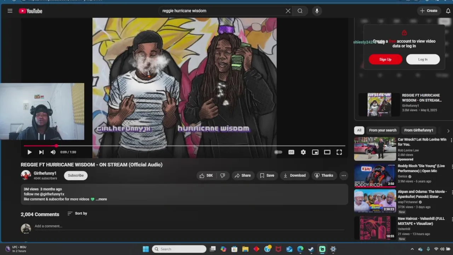
Task: Go to YouTube home via logo
Action: click(x=30, y=11)
